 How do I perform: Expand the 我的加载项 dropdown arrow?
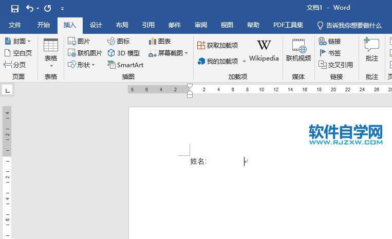(x=244, y=62)
